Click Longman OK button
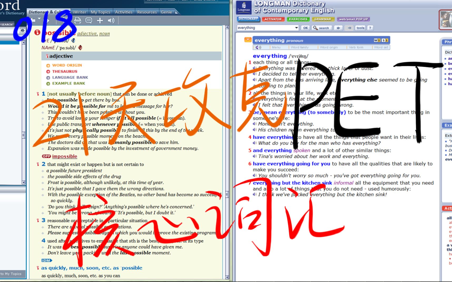 (305, 28)
